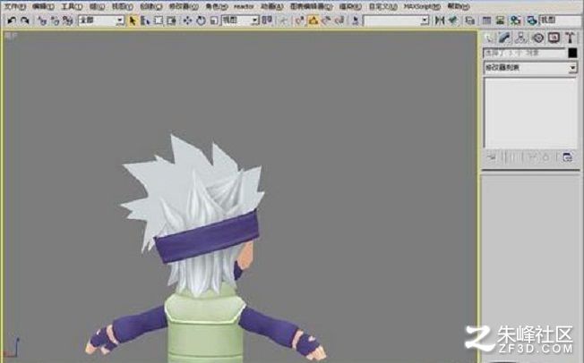This screenshot has height=363, width=584.
Task: Choose Rectangular Selection Region icon
Action: coord(159,21)
